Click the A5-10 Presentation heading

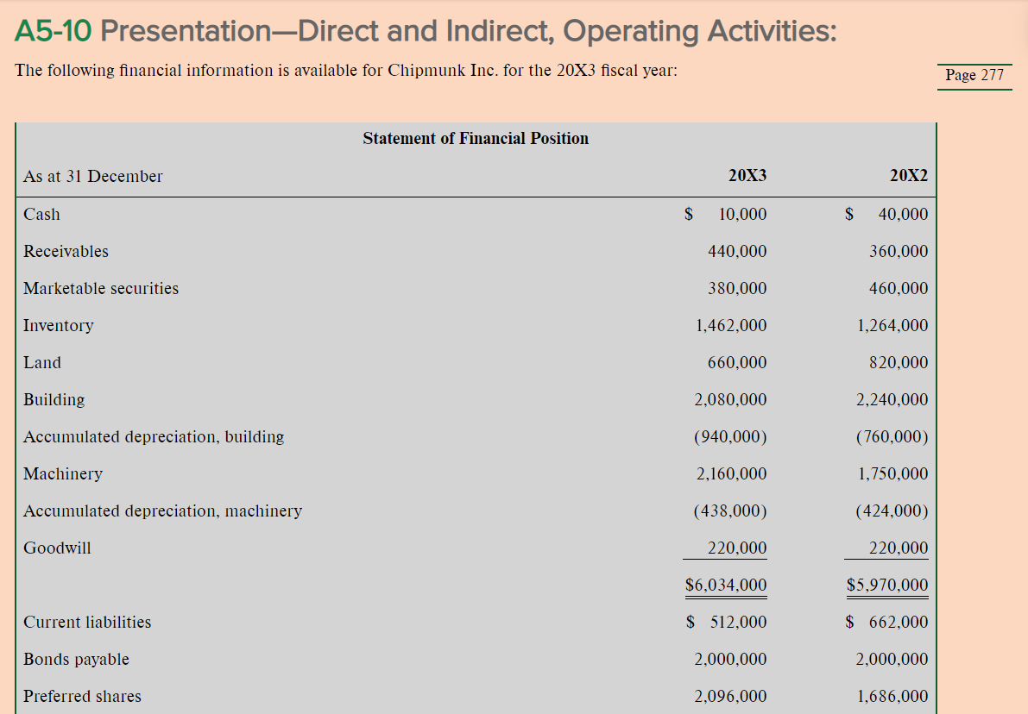coord(426,31)
